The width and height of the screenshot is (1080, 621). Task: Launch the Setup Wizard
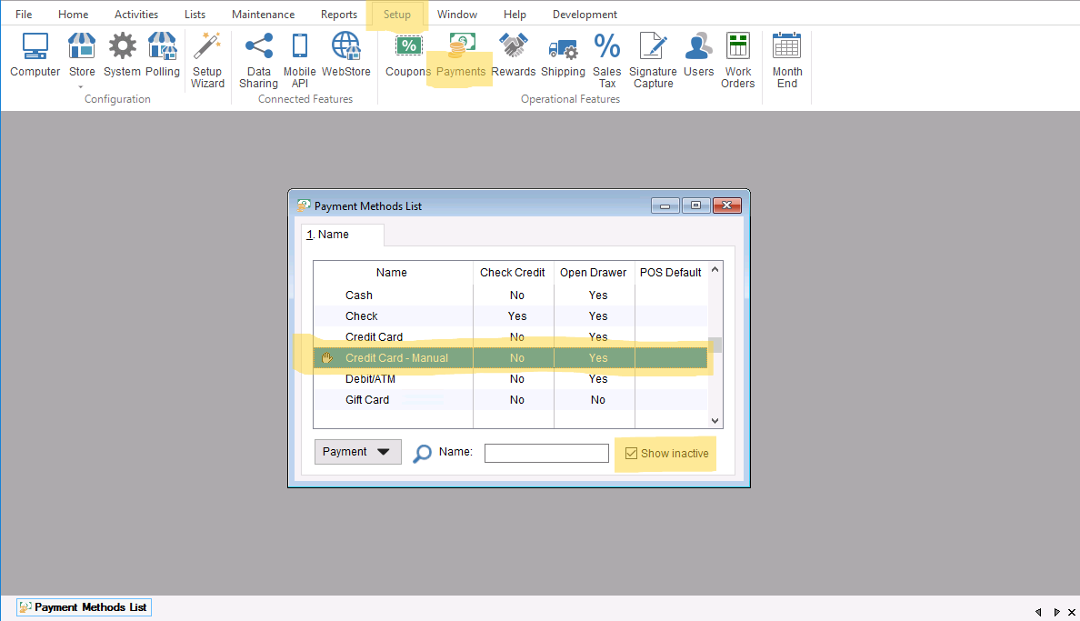[207, 60]
